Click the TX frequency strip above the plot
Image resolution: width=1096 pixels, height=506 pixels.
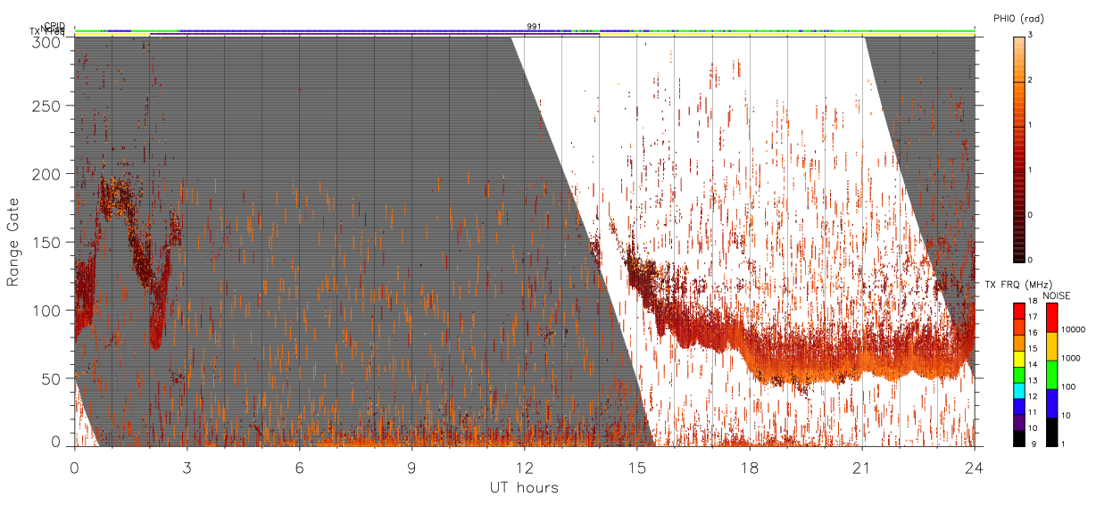click(525, 34)
